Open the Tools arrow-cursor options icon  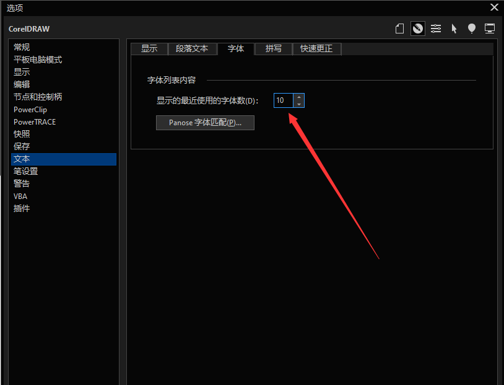coord(454,29)
